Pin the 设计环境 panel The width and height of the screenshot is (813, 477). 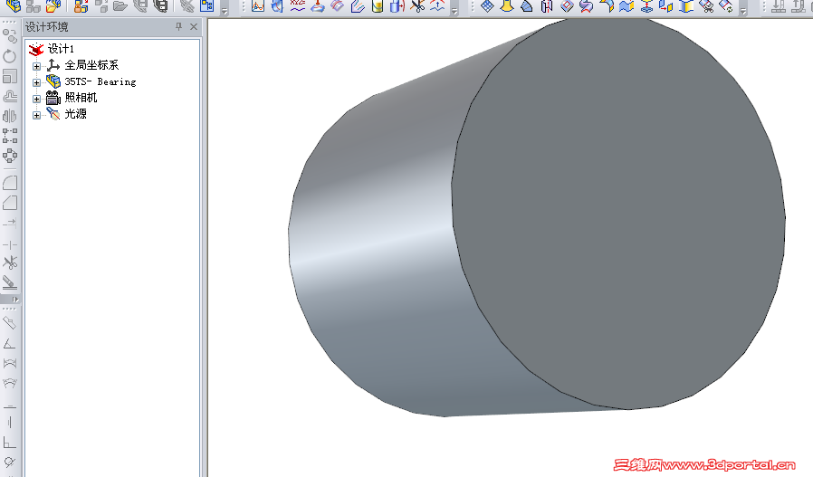[179, 26]
